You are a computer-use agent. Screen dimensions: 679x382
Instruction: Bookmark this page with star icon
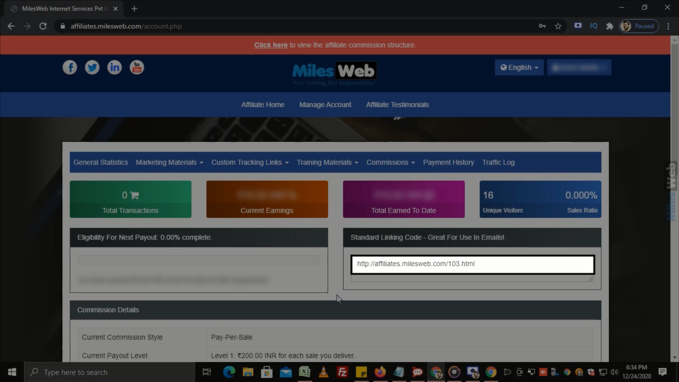(558, 26)
